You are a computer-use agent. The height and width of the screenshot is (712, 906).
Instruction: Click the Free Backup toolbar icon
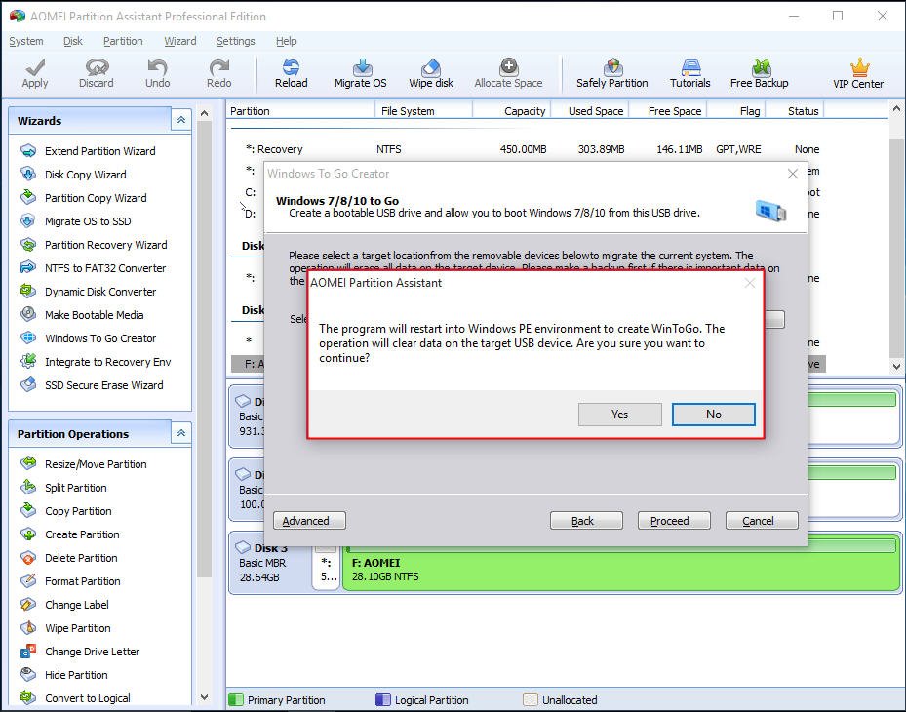[760, 73]
